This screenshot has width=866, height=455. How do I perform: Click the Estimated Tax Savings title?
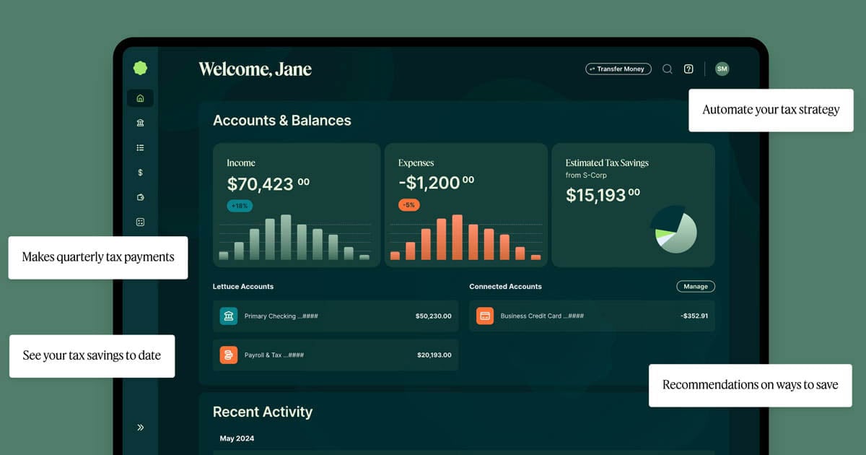point(607,163)
